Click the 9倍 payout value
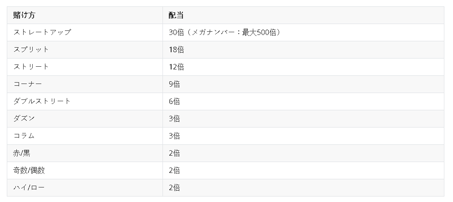 [174, 84]
